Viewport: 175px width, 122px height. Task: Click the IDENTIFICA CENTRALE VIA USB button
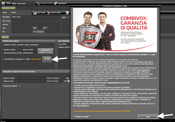(45, 51)
